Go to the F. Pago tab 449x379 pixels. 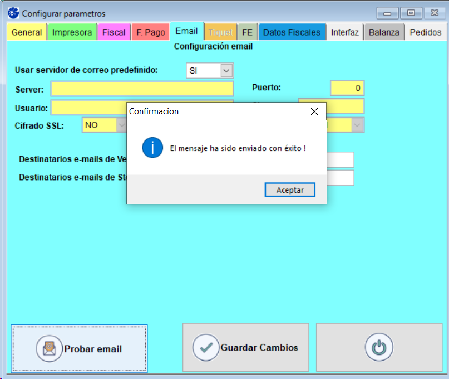pyautogui.click(x=150, y=32)
